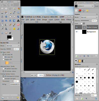Select the Move tool
This screenshot has height=101, width=99.
(x=6, y=17)
